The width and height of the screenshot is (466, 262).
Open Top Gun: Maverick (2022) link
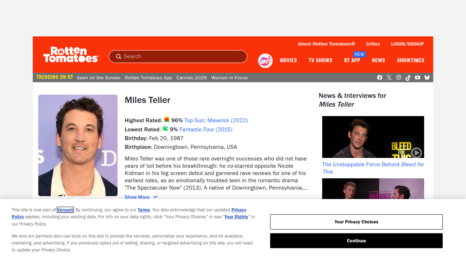pos(216,120)
